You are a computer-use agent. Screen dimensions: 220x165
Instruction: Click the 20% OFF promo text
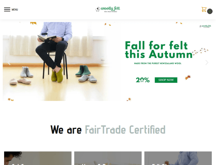point(143,80)
